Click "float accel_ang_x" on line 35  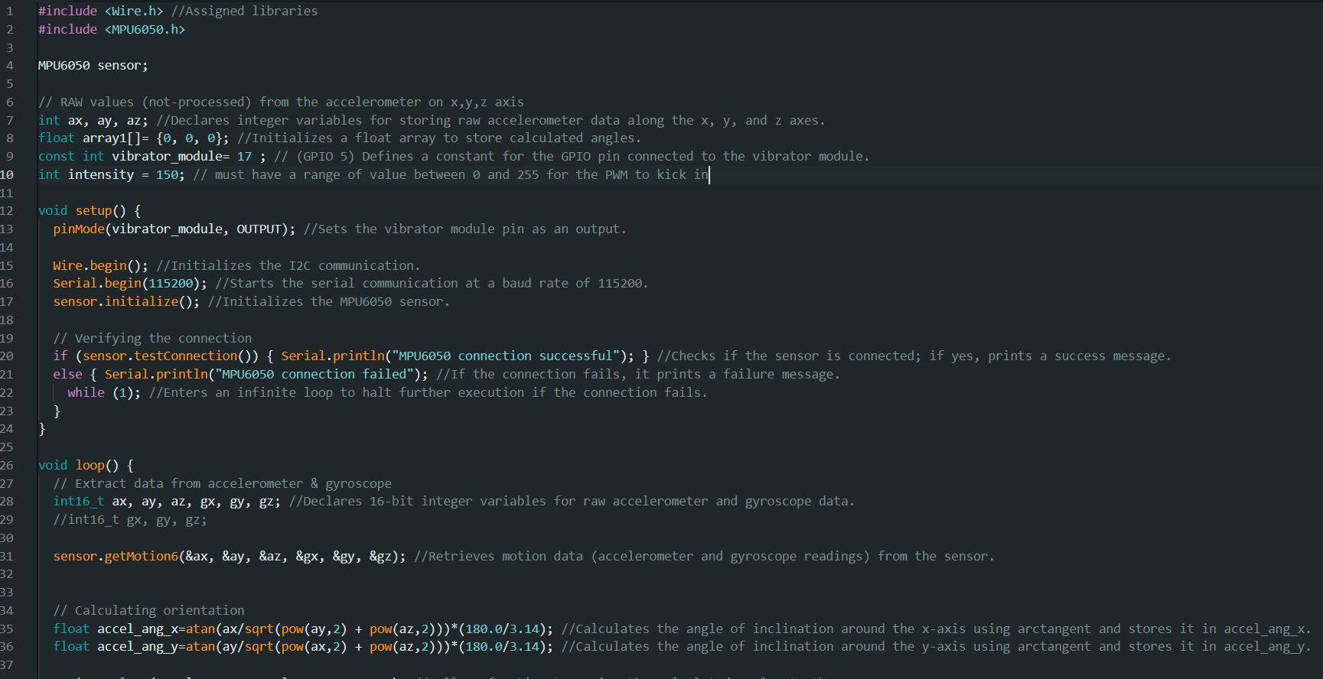pos(115,629)
